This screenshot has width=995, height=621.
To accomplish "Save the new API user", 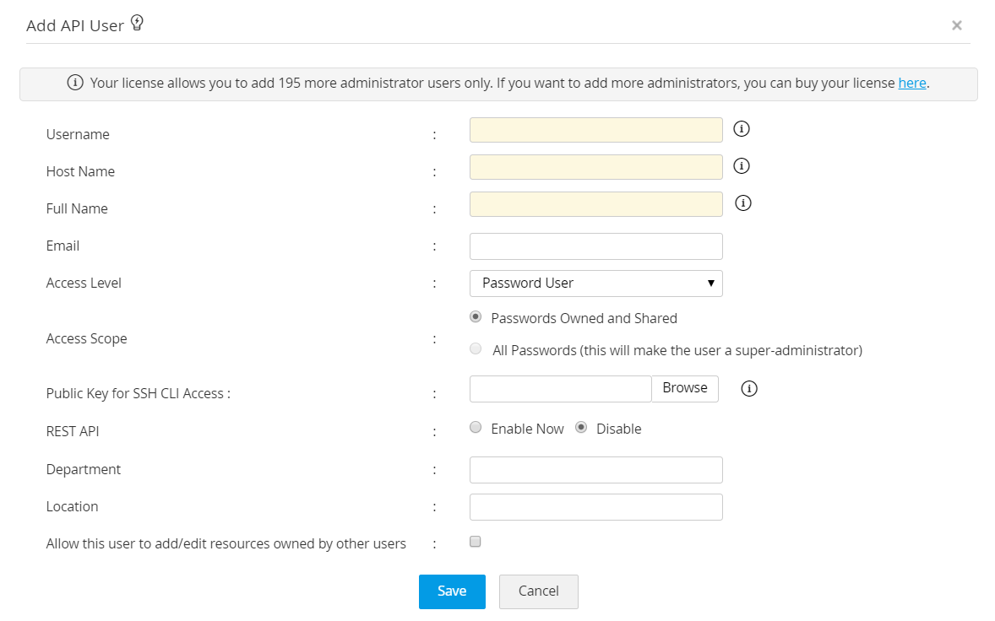I will click(452, 591).
